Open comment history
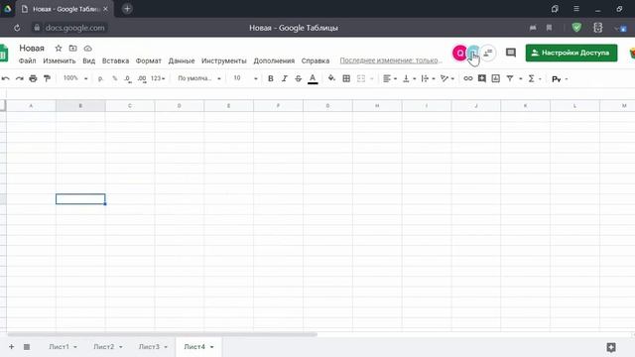The image size is (635, 357). tap(511, 53)
